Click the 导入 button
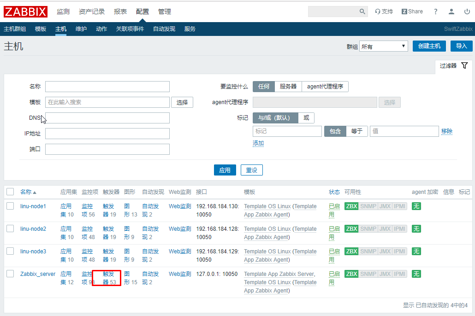This screenshot has width=475, height=316. coord(461,46)
